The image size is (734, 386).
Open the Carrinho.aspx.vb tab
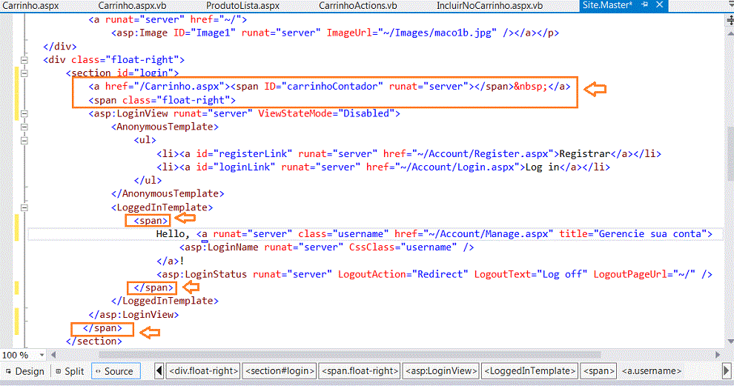[x=132, y=6]
